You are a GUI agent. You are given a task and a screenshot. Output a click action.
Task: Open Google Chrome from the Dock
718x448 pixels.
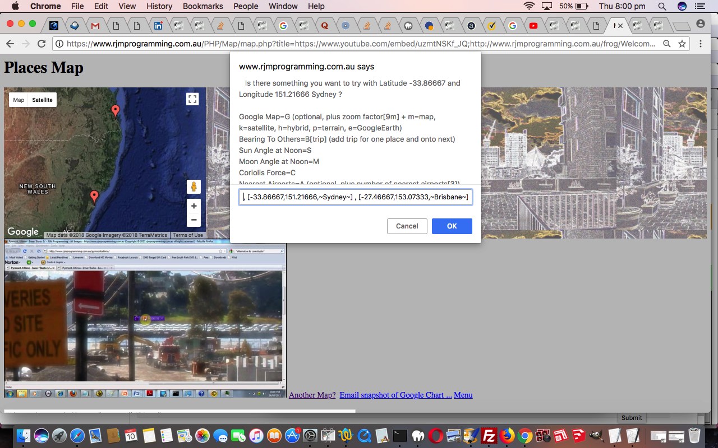[x=525, y=436]
